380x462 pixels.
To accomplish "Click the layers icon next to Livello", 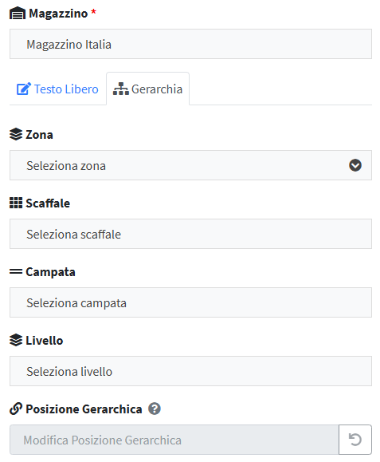I will (x=16, y=340).
